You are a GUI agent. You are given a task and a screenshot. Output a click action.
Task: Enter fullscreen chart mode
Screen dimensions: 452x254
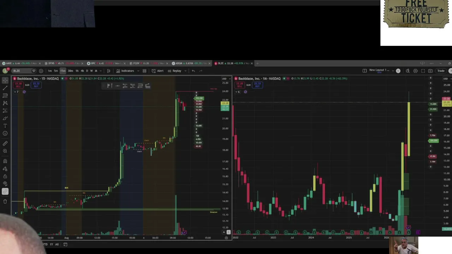pos(423,71)
